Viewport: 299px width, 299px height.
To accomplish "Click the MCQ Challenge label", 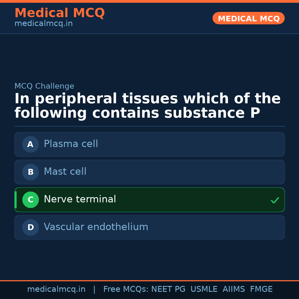I will pyautogui.click(x=44, y=86).
